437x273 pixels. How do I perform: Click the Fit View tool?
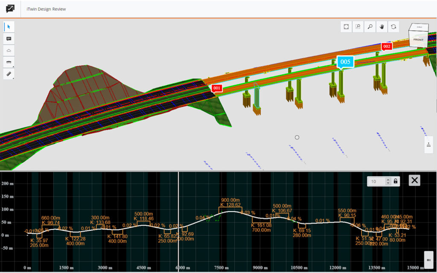(346, 26)
